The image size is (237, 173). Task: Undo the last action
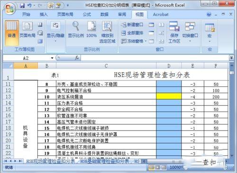click(x=29, y=6)
